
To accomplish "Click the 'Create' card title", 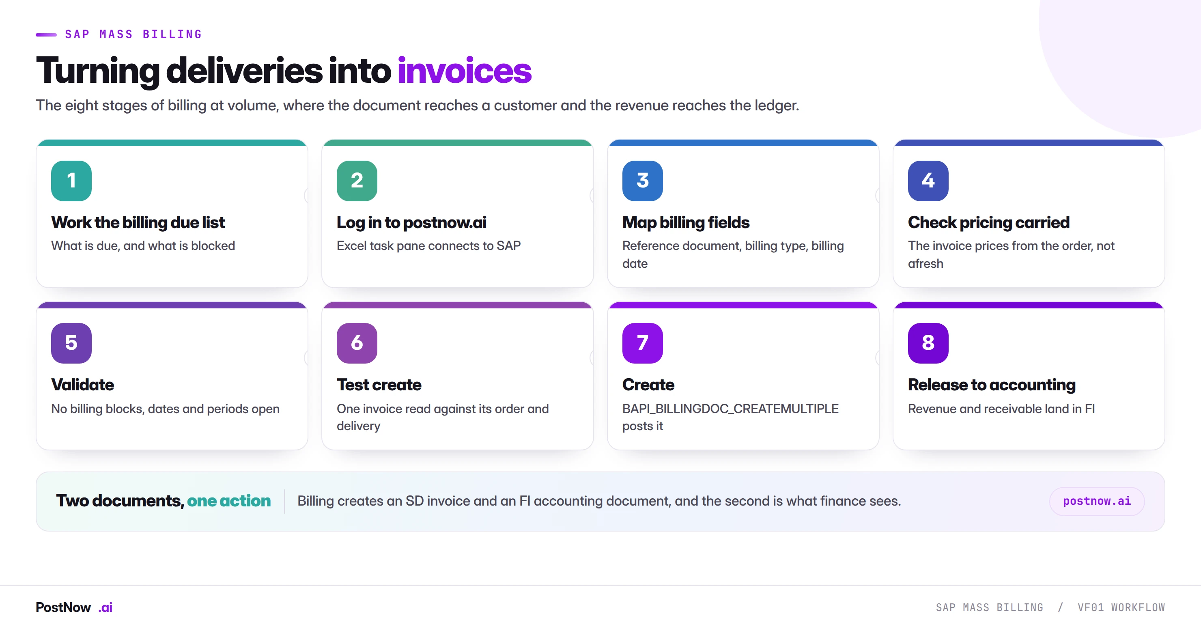I will click(x=648, y=385).
